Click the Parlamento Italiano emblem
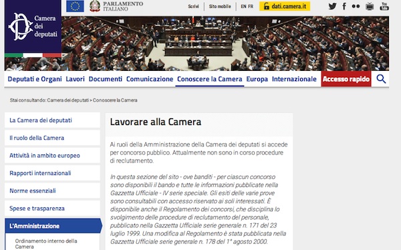This screenshot has width=401, height=250. pyautogui.click(x=95, y=6)
